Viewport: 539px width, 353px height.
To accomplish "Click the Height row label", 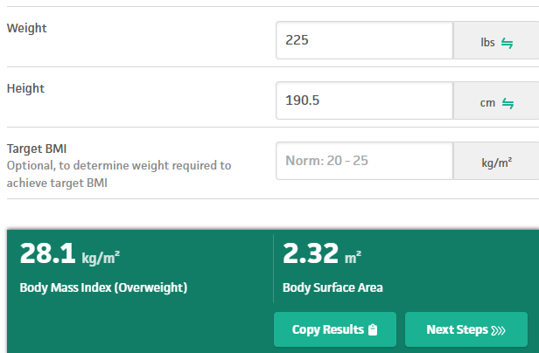I will click(25, 88).
